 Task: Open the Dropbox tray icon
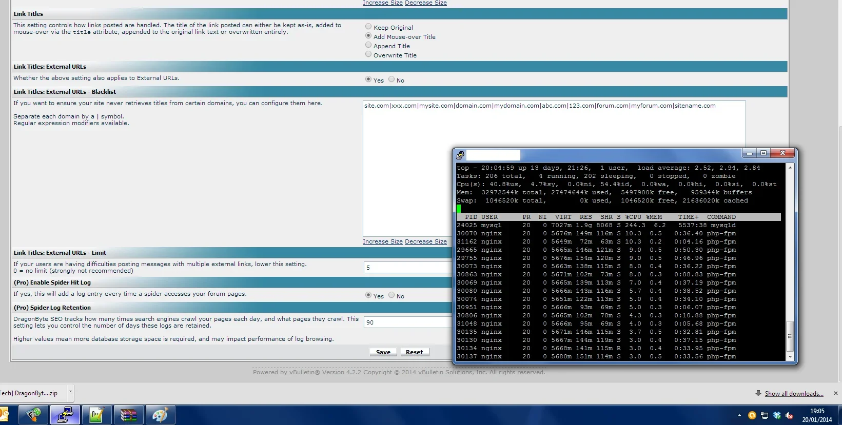777,415
